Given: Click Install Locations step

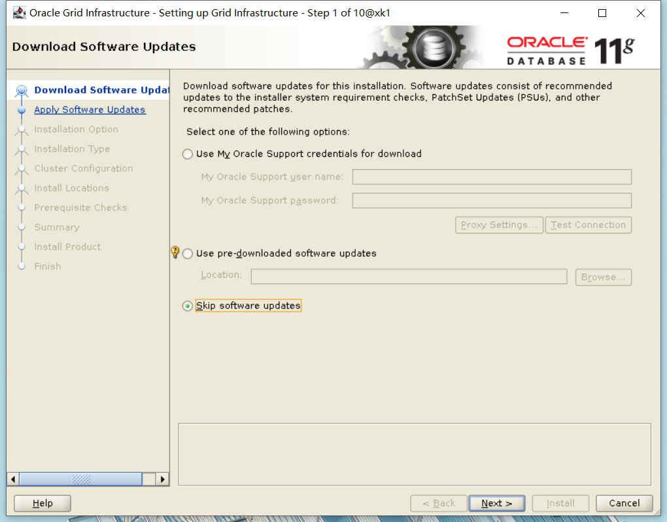Looking at the screenshot, I should [71, 188].
